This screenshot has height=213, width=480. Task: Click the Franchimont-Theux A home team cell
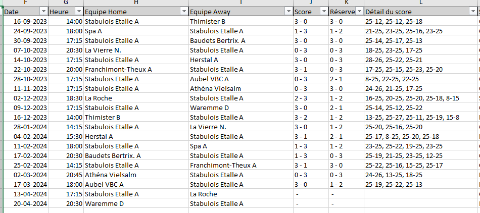[136, 70]
